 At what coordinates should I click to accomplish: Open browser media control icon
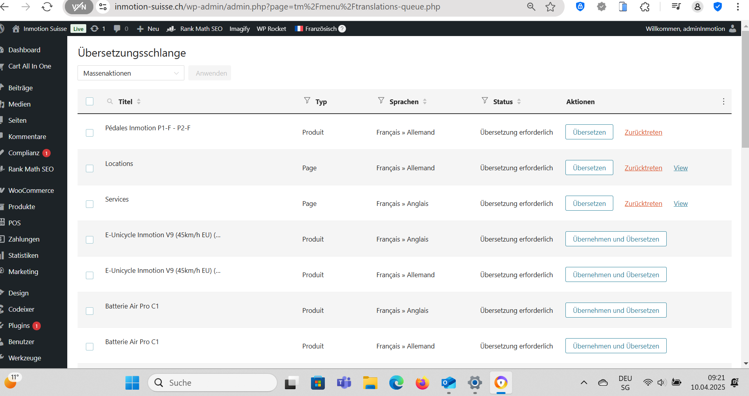point(676,7)
